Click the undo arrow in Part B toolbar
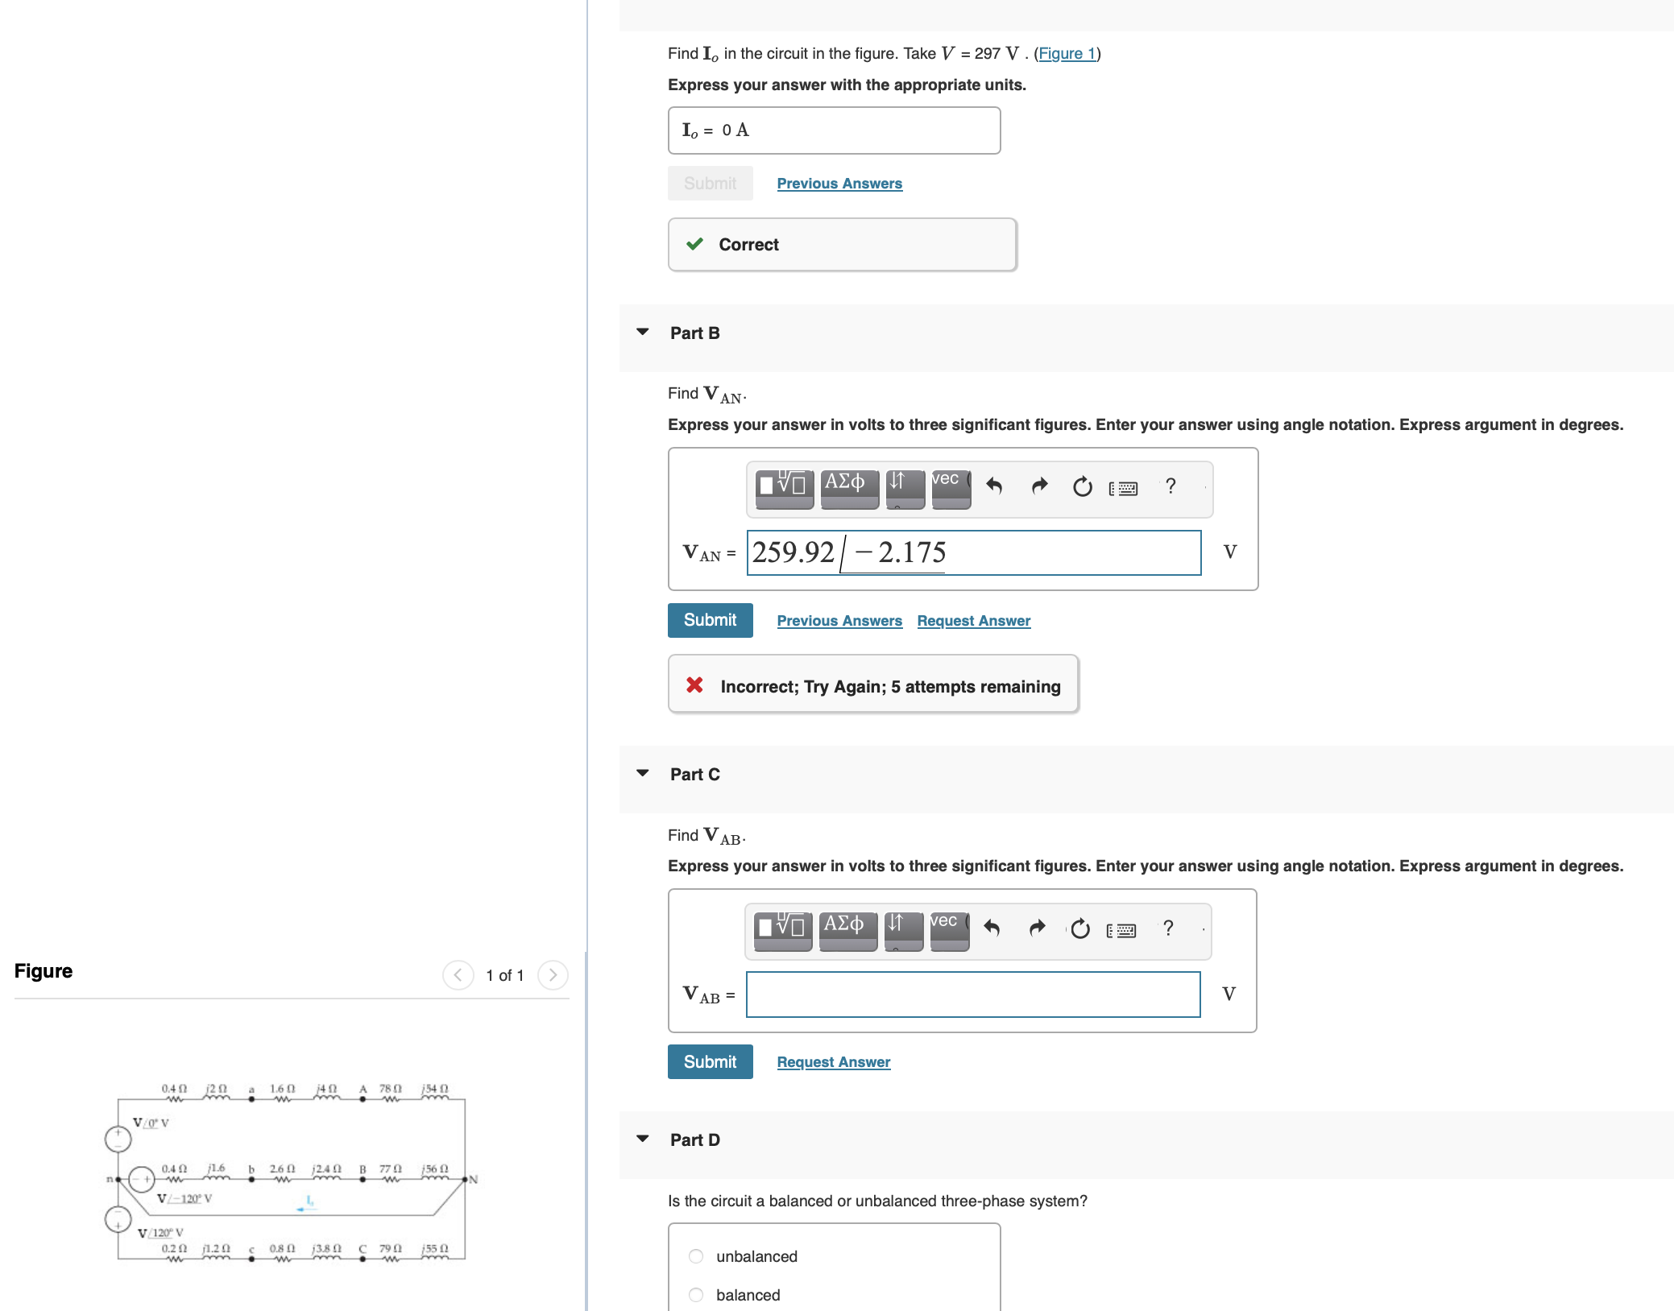Viewport: 1674px width, 1311px height. [994, 486]
